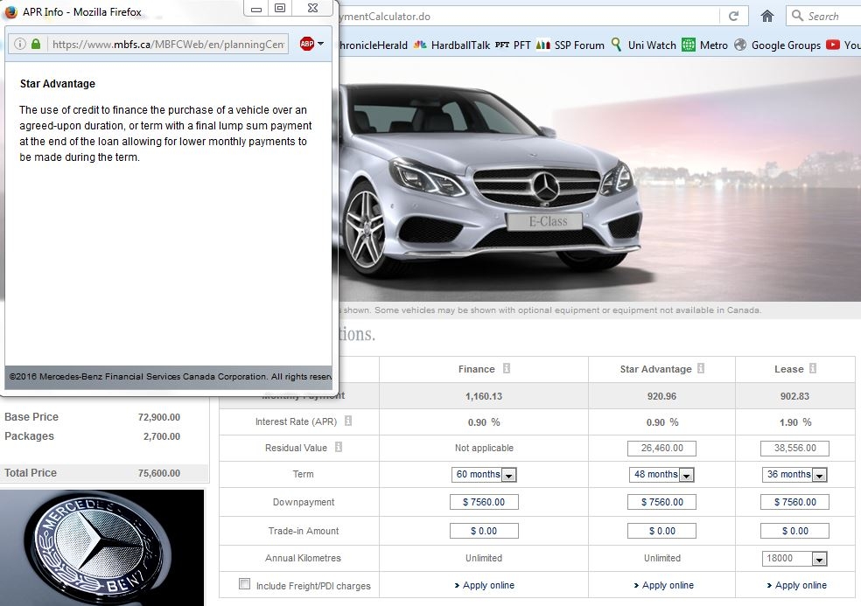Click the Star Advantage downpayment field
Image resolution: width=861 pixels, height=606 pixels.
(x=661, y=502)
